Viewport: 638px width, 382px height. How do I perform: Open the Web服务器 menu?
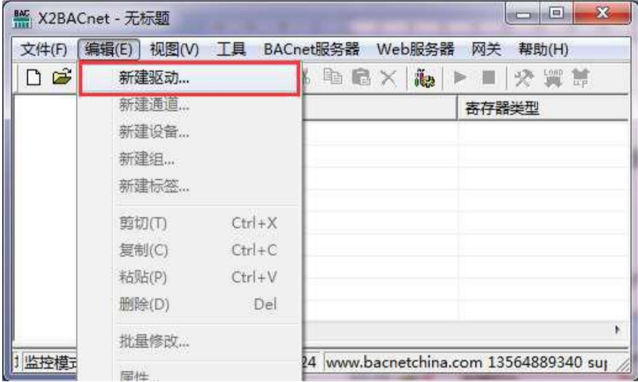(415, 50)
